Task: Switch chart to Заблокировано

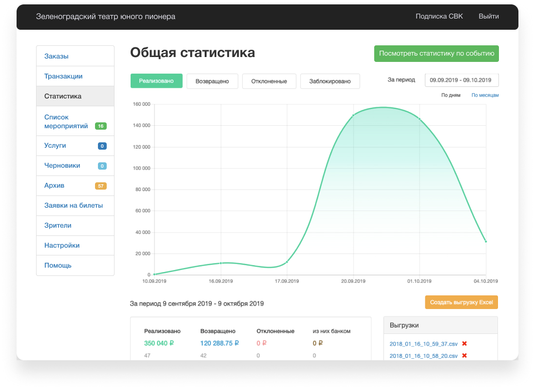Action: point(330,81)
